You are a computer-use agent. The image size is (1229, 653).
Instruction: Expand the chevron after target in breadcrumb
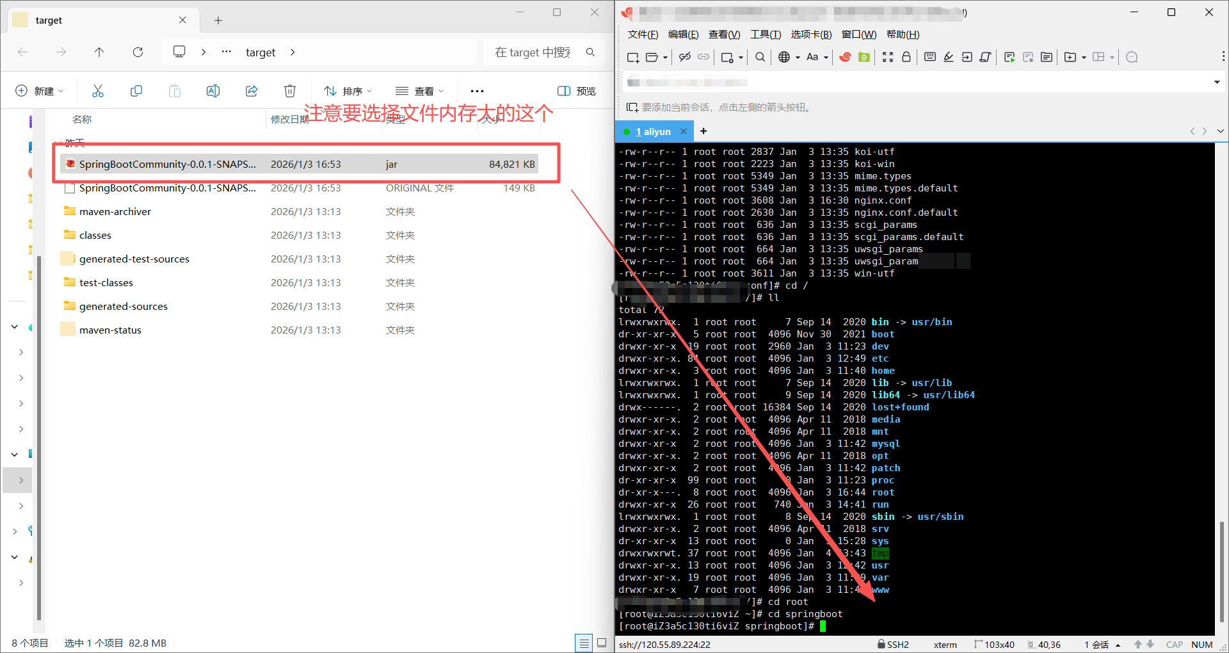tap(293, 52)
